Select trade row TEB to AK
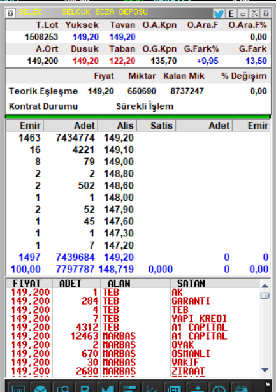The height and width of the screenshot is (392, 276). tap(133, 293)
